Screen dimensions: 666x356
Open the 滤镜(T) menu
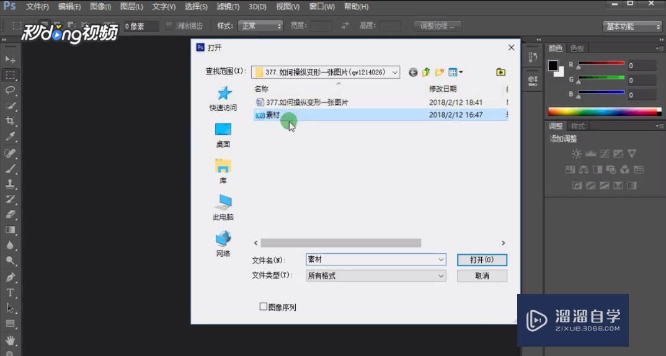point(228,7)
